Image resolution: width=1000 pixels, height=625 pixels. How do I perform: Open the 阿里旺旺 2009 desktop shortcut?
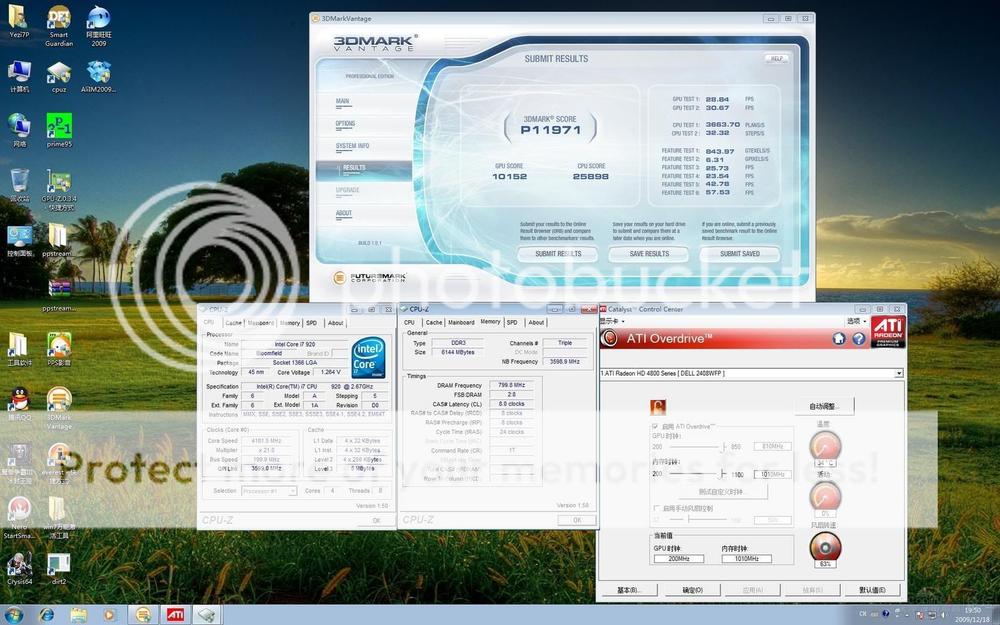pos(98,26)
